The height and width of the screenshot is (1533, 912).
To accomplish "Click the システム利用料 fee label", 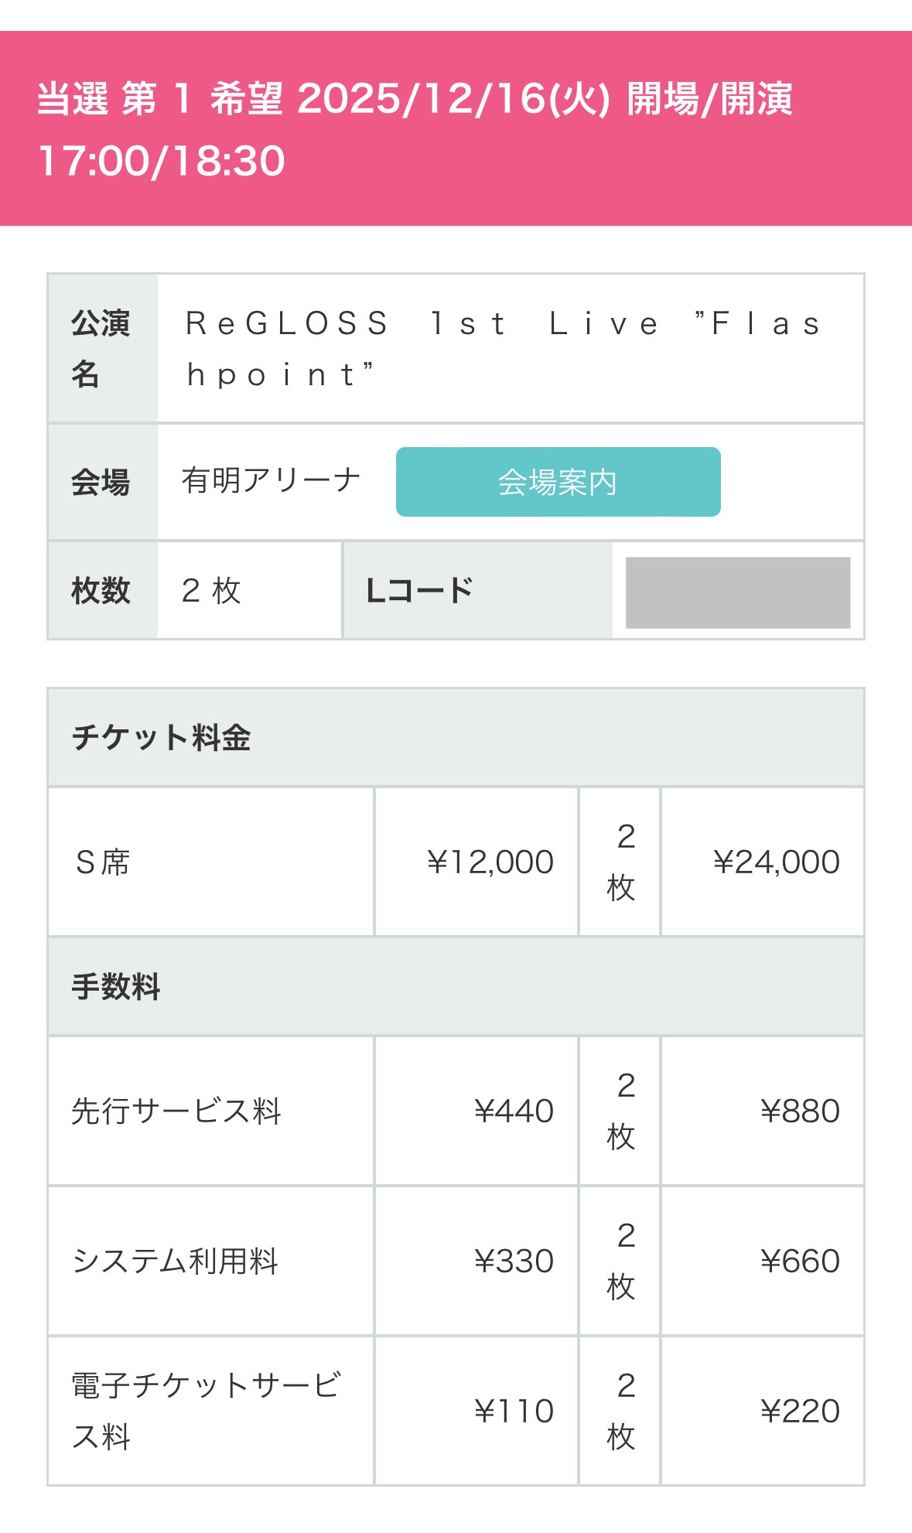I will click(175, 1261).
